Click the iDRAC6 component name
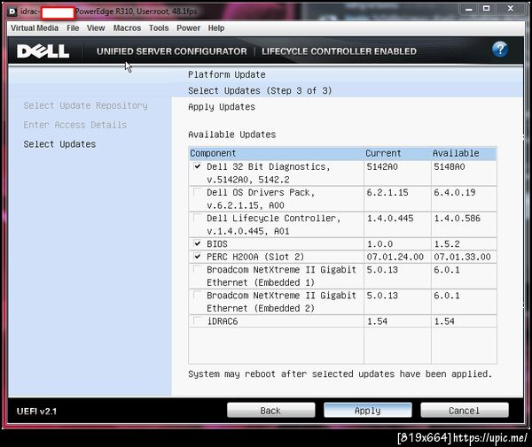532x447 pixels. (x=223, y=321)
